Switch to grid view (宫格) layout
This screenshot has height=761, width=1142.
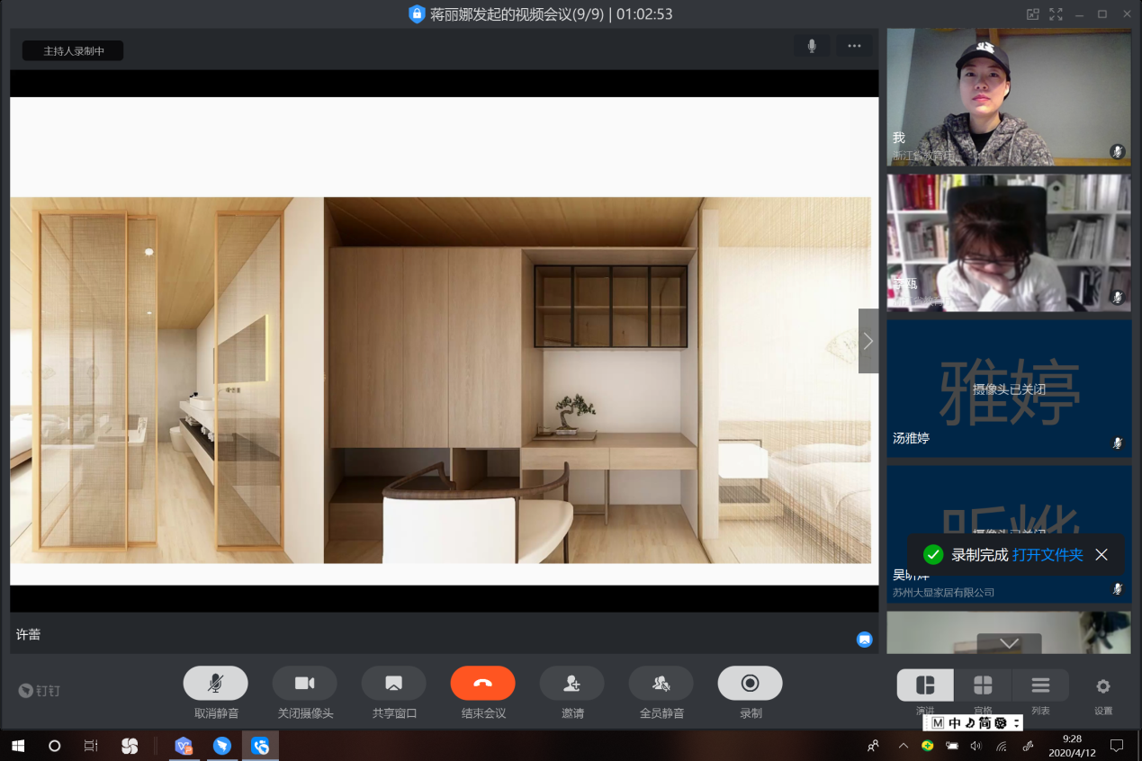[983, 685]
